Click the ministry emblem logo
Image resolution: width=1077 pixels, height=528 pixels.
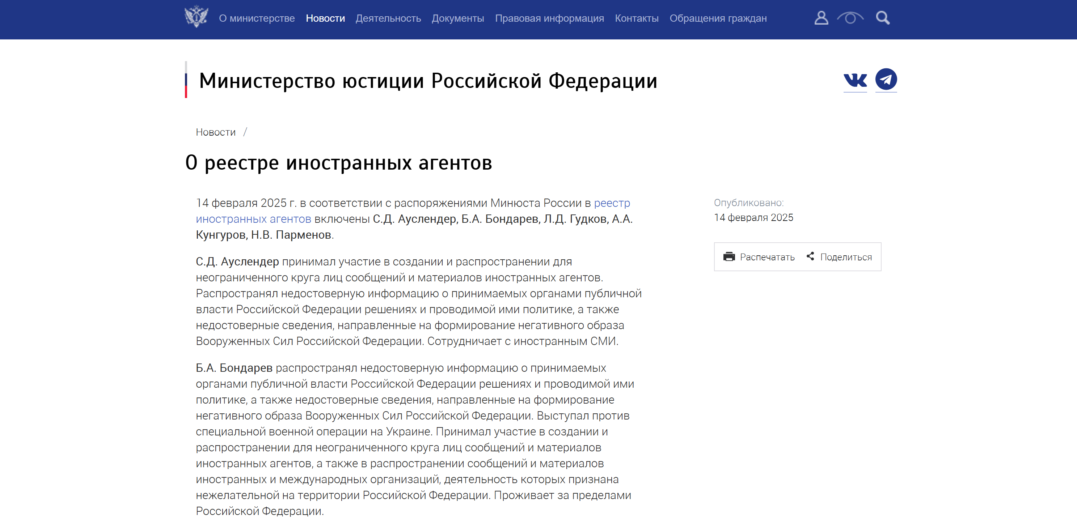coord(197,17)
